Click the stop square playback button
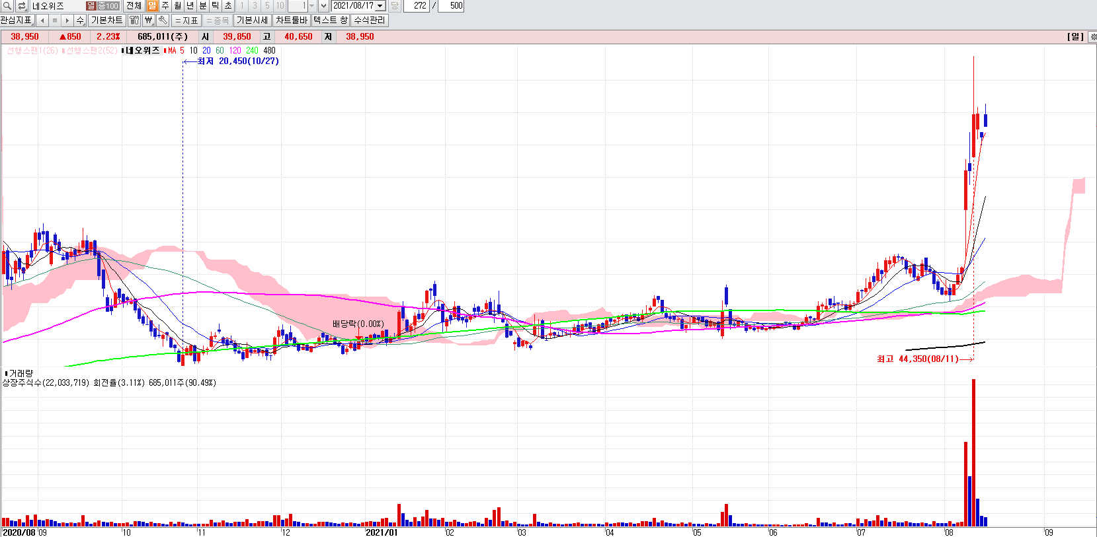The height and width of the screenshot is (537, 1097). pos(55,20)
